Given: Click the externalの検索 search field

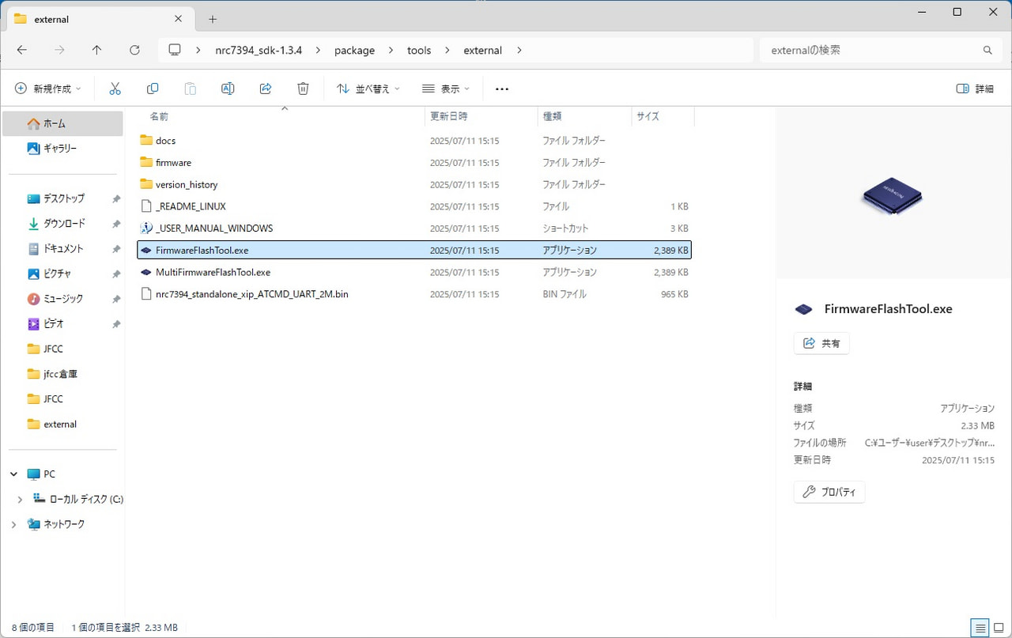Looking at the screenshot, I should (x=870, y=50).
